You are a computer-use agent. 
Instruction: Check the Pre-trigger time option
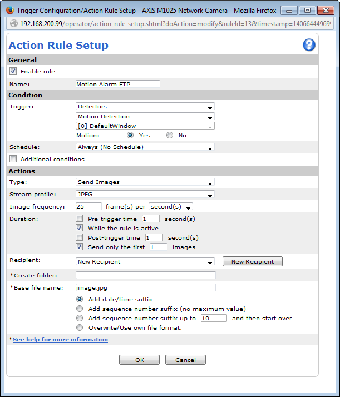(x=80, y=219)
